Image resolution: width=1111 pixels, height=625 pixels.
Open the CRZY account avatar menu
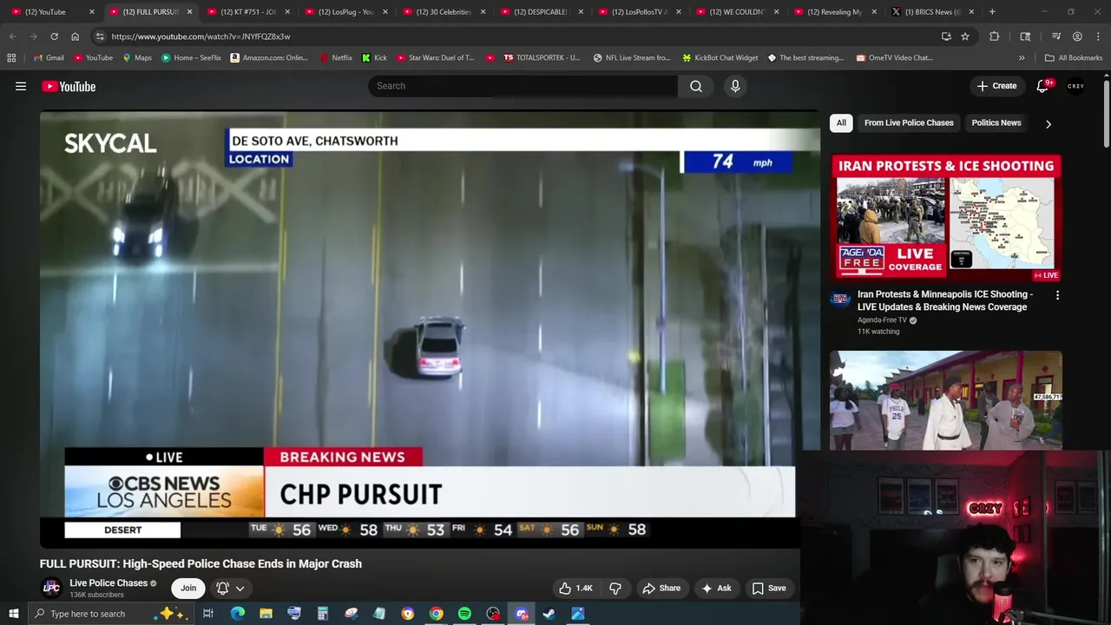pos(1076,86)
